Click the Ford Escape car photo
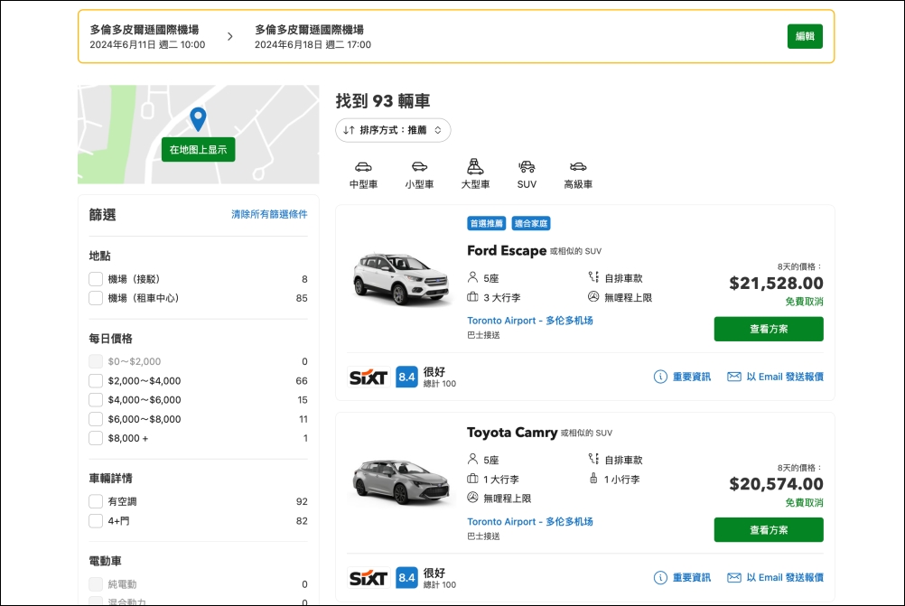The height and width of the screenshot is (606, 905). pyautogui.click(x=400, y=279)
